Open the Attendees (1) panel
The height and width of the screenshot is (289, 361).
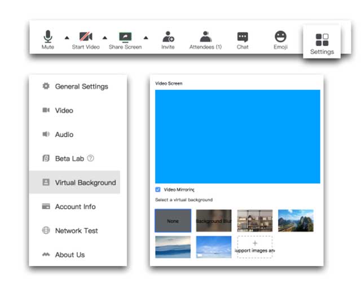[205, 37]
